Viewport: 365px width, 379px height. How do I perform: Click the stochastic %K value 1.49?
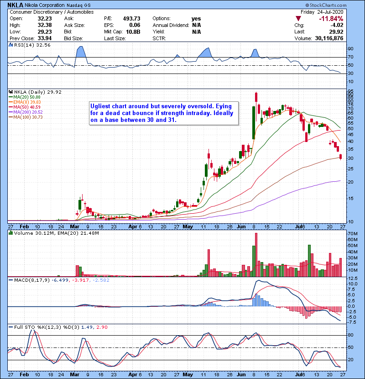(x=87, y=327)
